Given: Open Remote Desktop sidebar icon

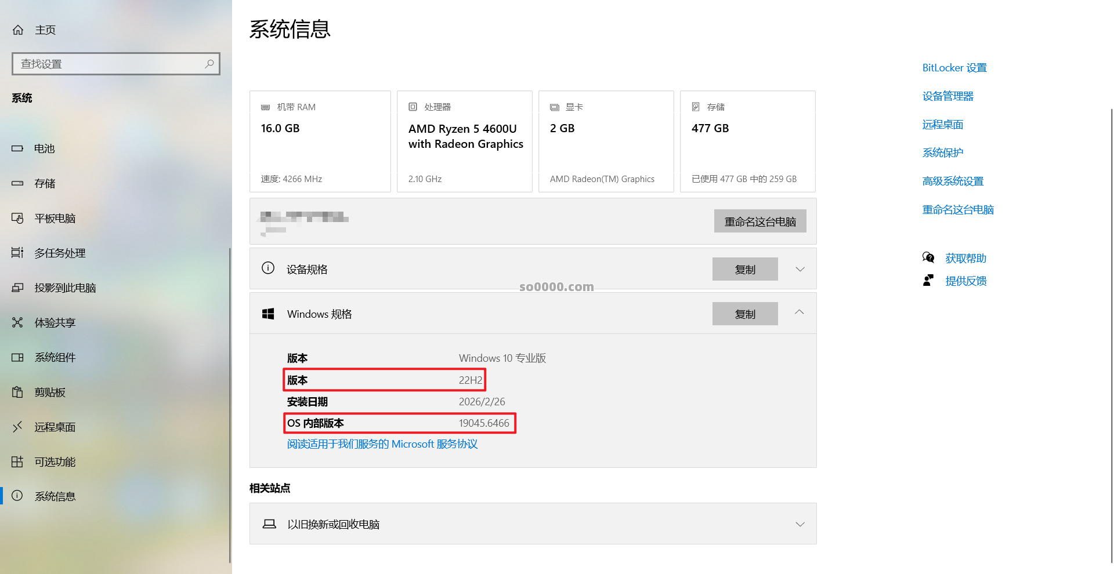Looking at the screenshot, I should pyautogui.click(x=17, y=427).
